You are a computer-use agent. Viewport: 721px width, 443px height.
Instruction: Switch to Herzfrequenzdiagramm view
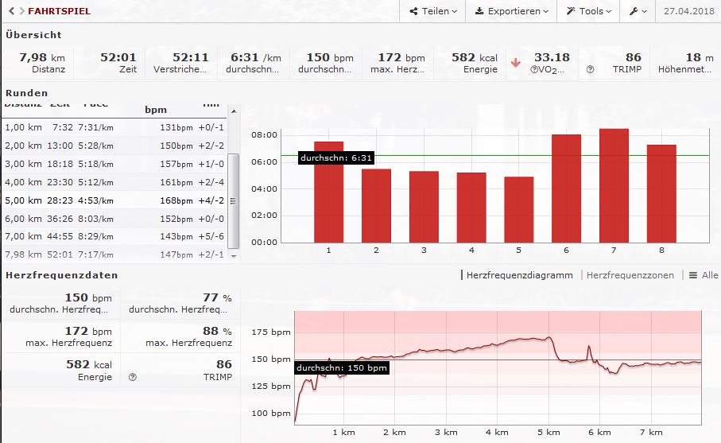(x=519, y=275)
